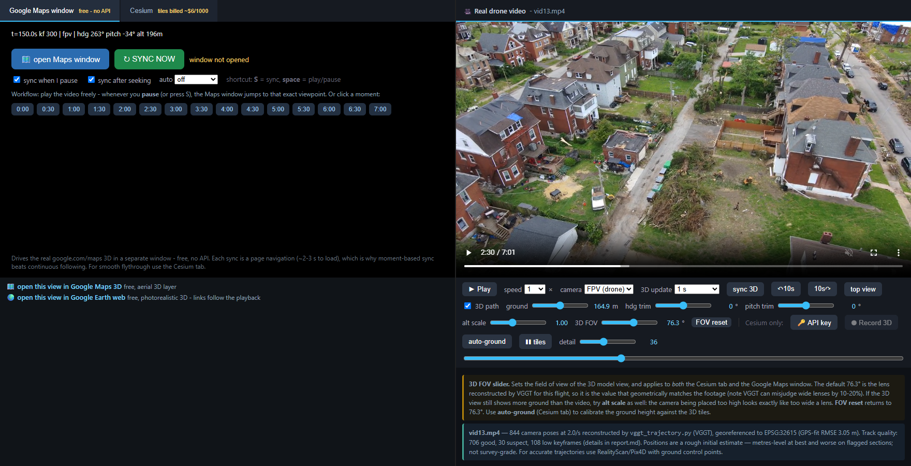Click the top view button
The width and height of the screenshot is (911, 466).
[863, 289]
